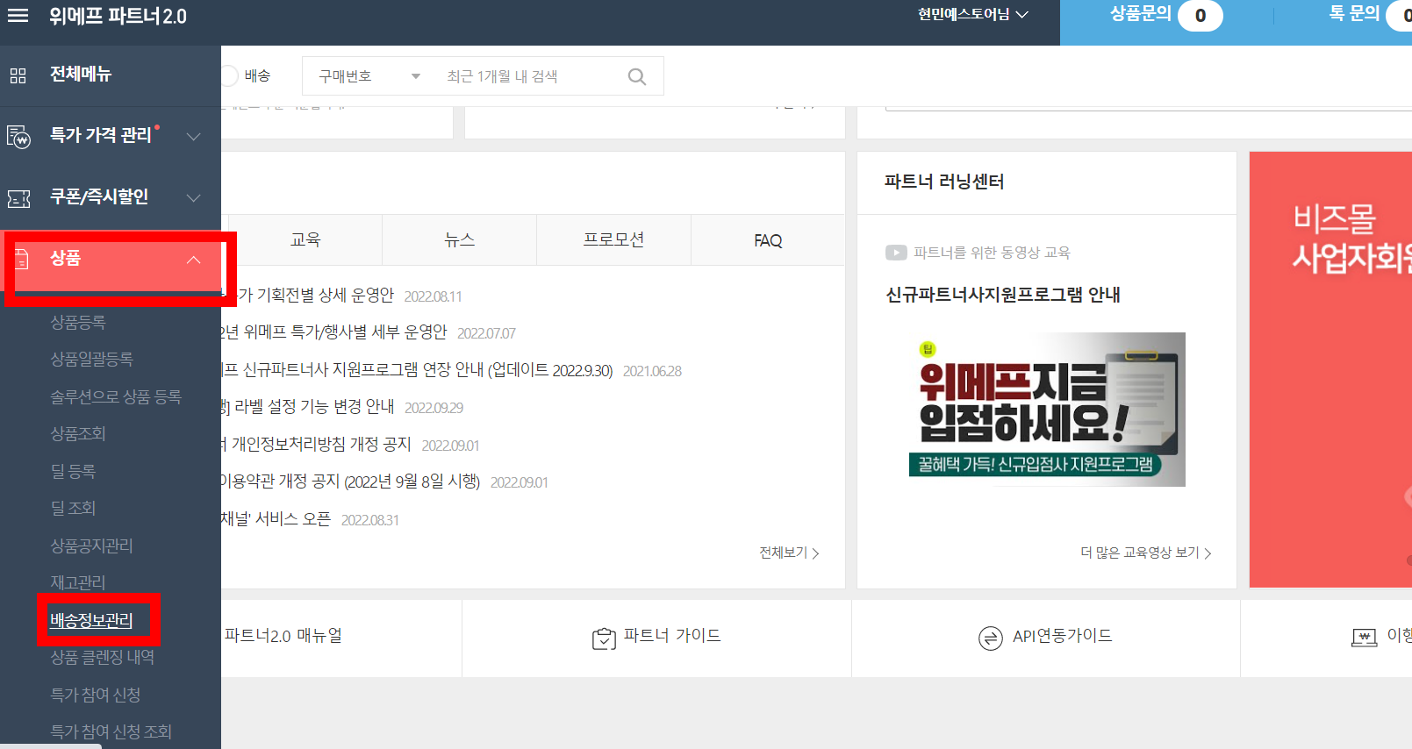Open 딜 조회 menu item
Screen dimensions: 1412x749
click(73, 508)
